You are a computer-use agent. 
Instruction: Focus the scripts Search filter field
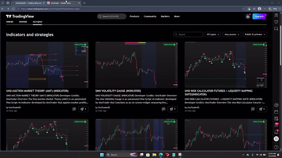188,34
